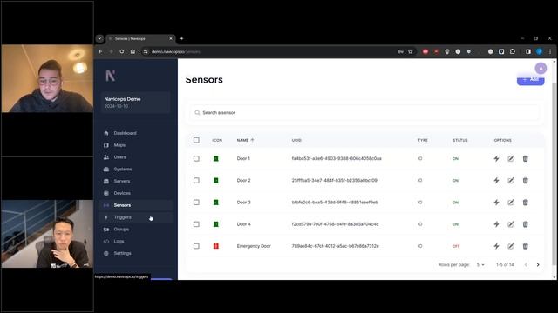The width and height of the screenshot is (558, 313).
Task: Open Logs in the sidebar
Action: [x=136, y=242]
